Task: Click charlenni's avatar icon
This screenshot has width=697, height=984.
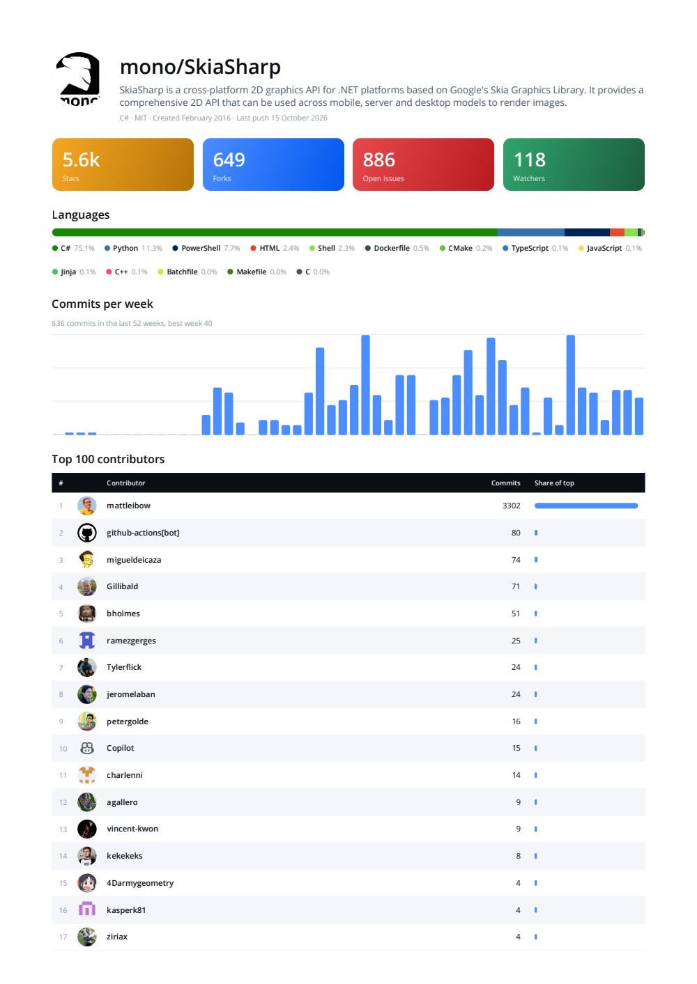Action: coord(87,775)
